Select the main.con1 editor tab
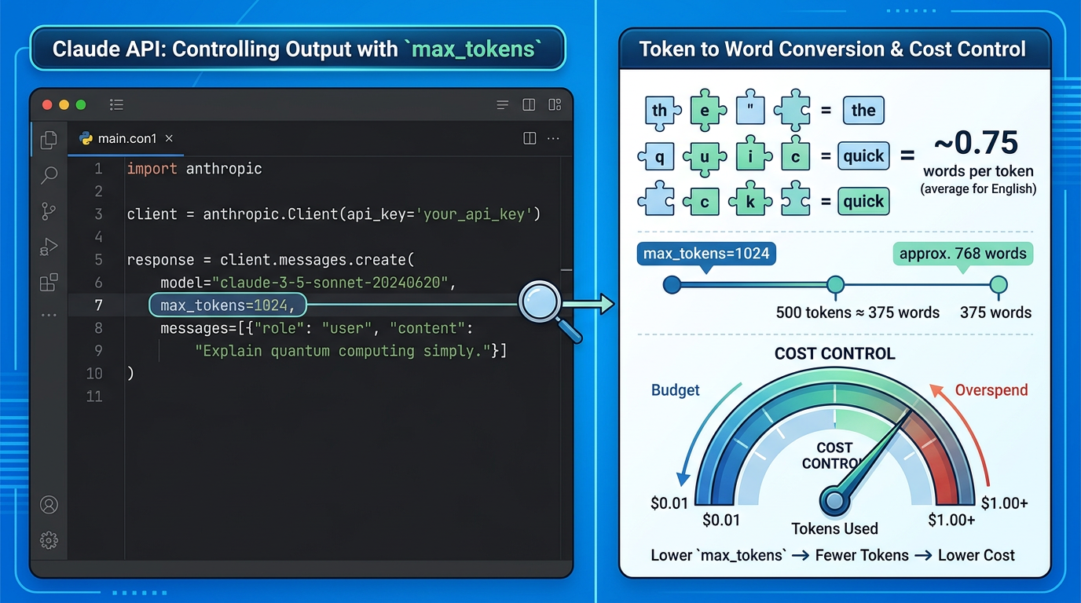This screenshot has width=1081, height=603. pos(126,138)
